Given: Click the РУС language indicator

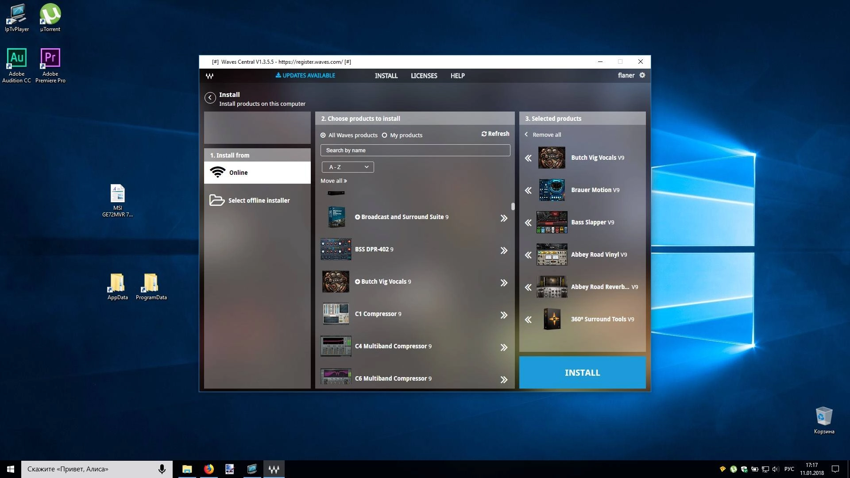Looking at the screenshot, I should tap(789, 469).
